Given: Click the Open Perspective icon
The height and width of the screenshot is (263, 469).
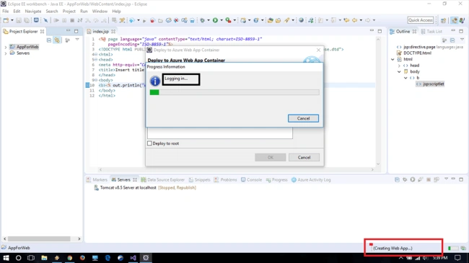Looking at the screenshot, I should tap(443, 20).
